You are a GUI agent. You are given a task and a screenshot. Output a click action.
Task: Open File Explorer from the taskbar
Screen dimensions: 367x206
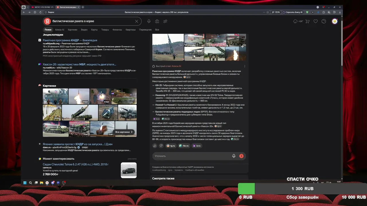pos(42,183)
